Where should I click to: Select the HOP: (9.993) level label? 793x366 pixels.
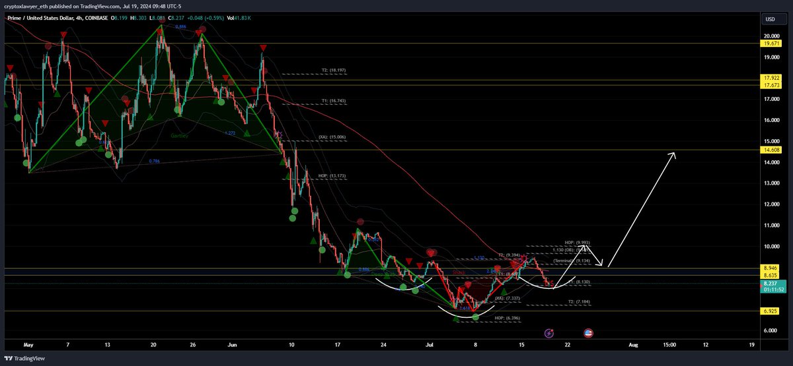click(577, 243)
